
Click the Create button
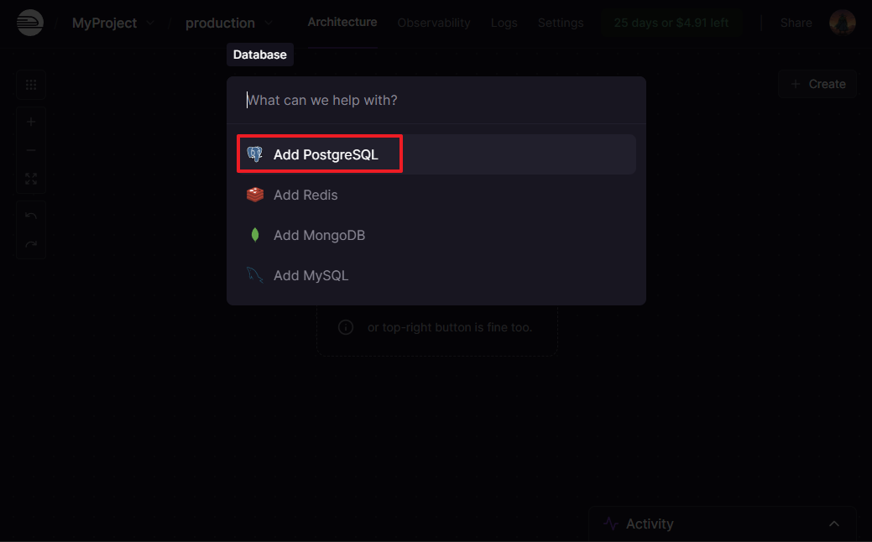coord(817,84)
